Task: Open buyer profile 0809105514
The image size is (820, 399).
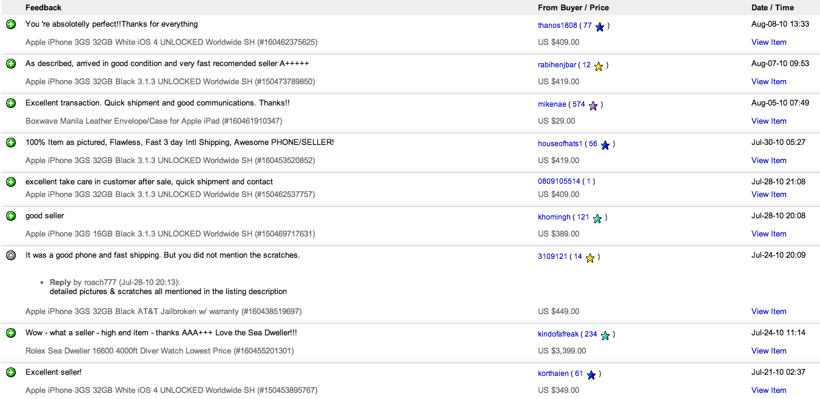Action: pyautogui.click(x=559, y=181)
